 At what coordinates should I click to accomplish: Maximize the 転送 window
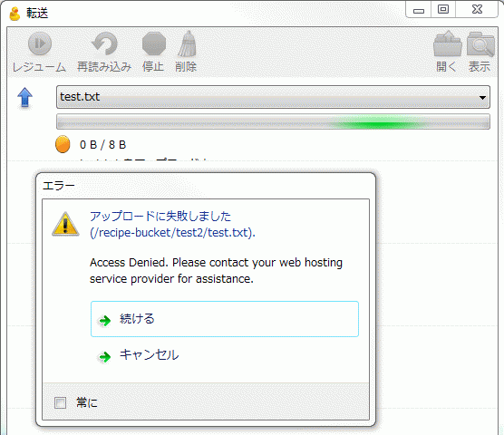pyautogui.click(x=443, y=9)
